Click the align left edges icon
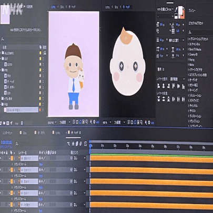Viewport: 213px width, 213px height. (x=159, y=86)
